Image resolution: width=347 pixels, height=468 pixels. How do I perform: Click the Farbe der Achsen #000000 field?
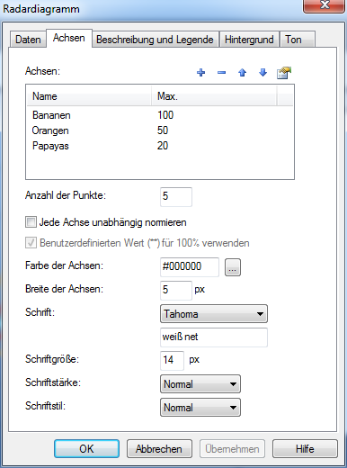point(190,266)
